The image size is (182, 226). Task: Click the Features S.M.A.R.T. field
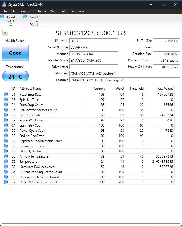[124, 80]
